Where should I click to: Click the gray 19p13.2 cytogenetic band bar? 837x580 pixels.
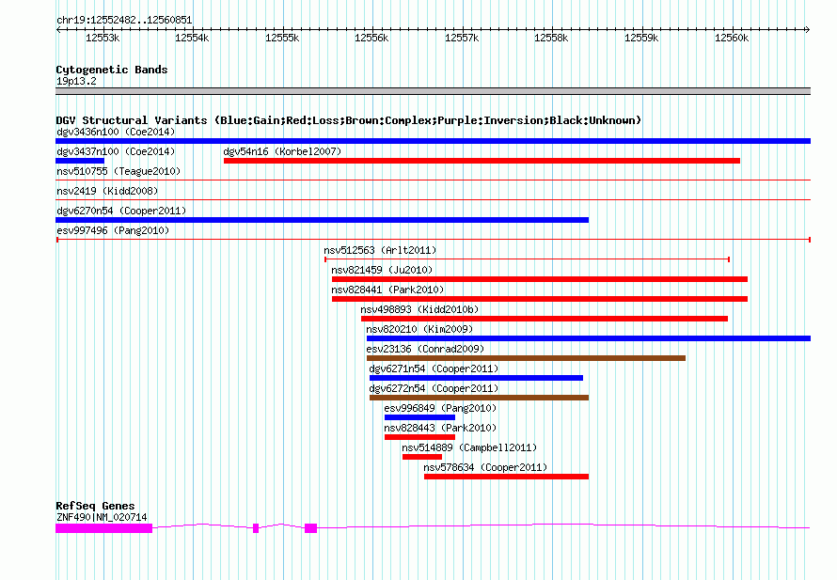(x=433, y=91)
